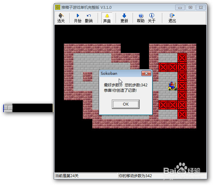Click status text 你的移动步数为342
213x185 pixels.
click(135, 176)
